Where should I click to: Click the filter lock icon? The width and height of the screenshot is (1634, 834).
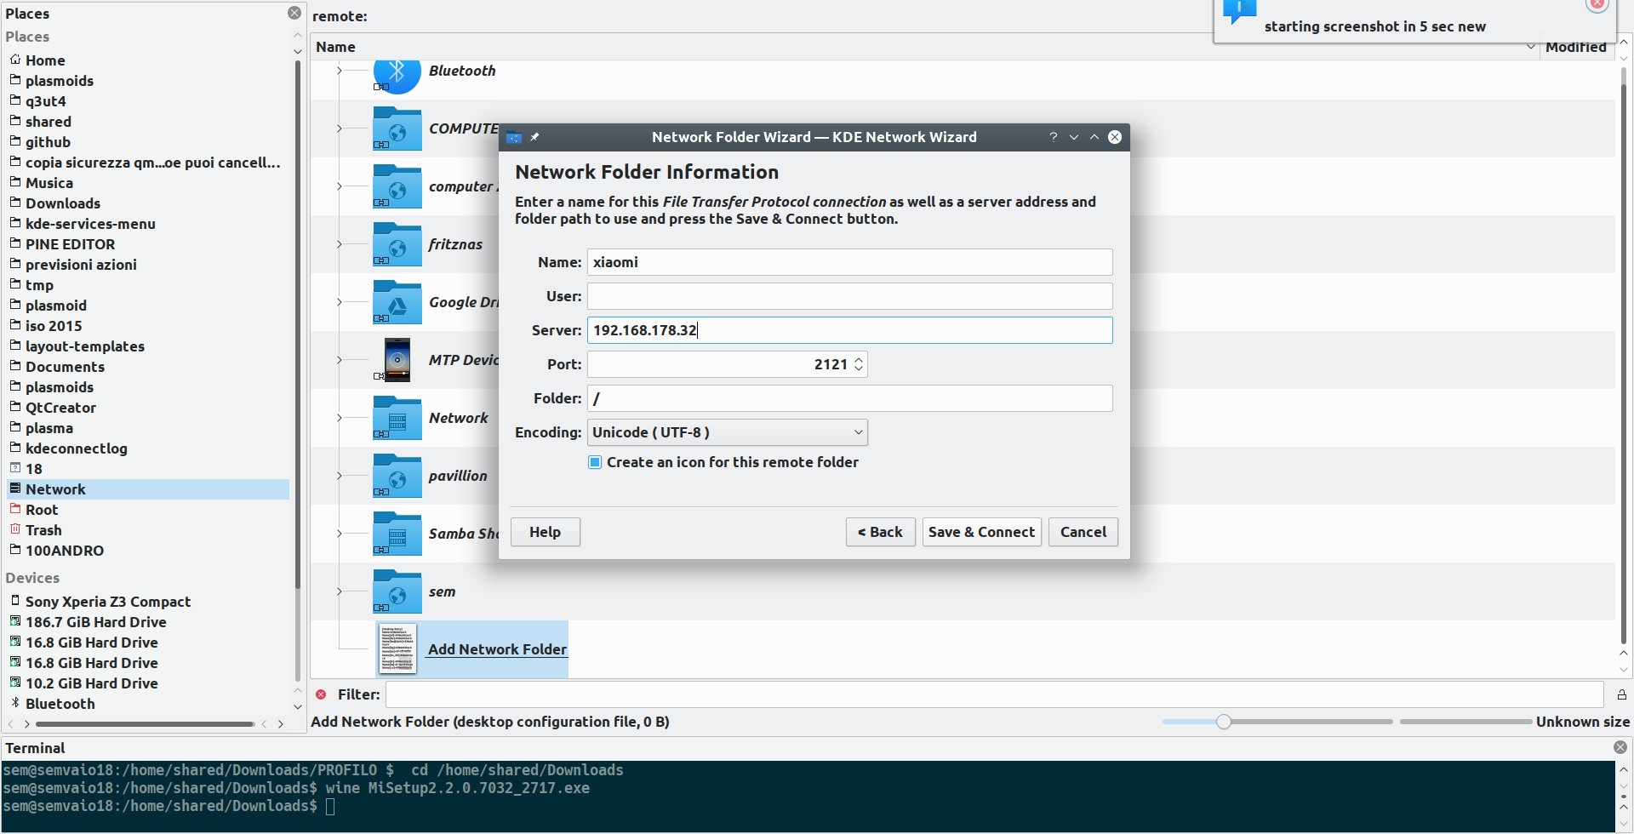[x=1622, y=694]
